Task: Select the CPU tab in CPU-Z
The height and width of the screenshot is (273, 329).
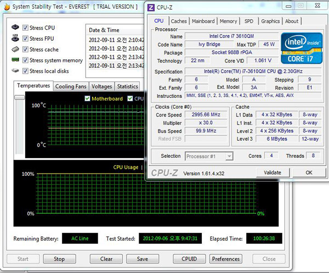Action: [x=159, y=21]
